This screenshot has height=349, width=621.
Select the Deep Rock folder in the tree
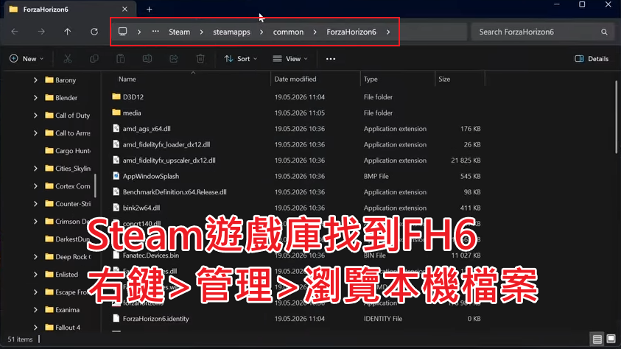(x=67, y=257)
